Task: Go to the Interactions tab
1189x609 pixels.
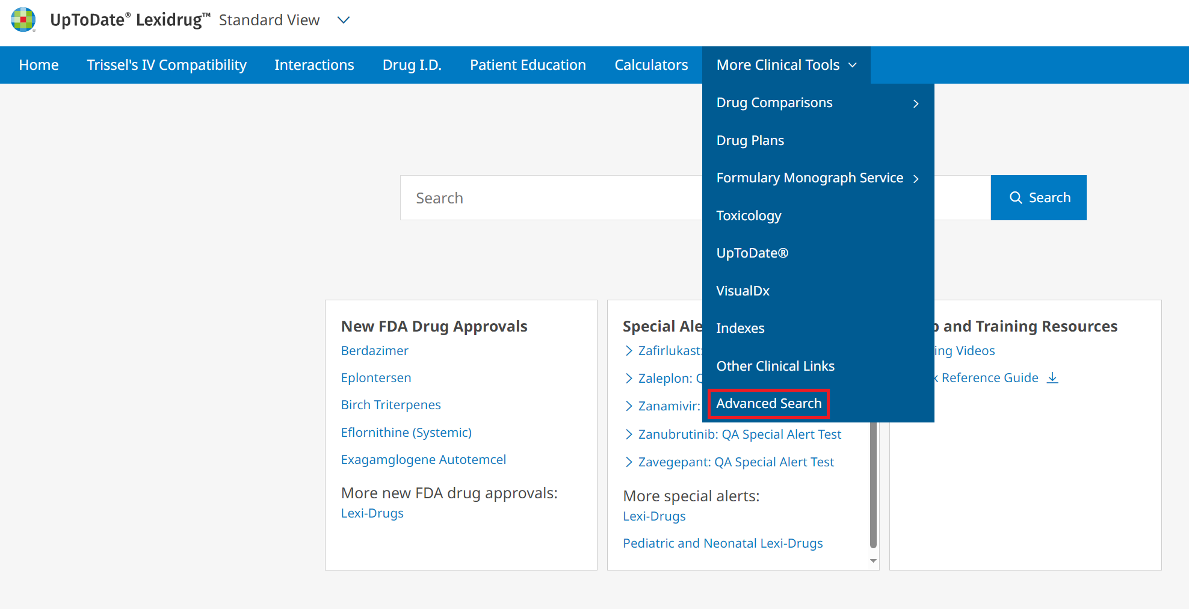Action: tap(314, 65)
